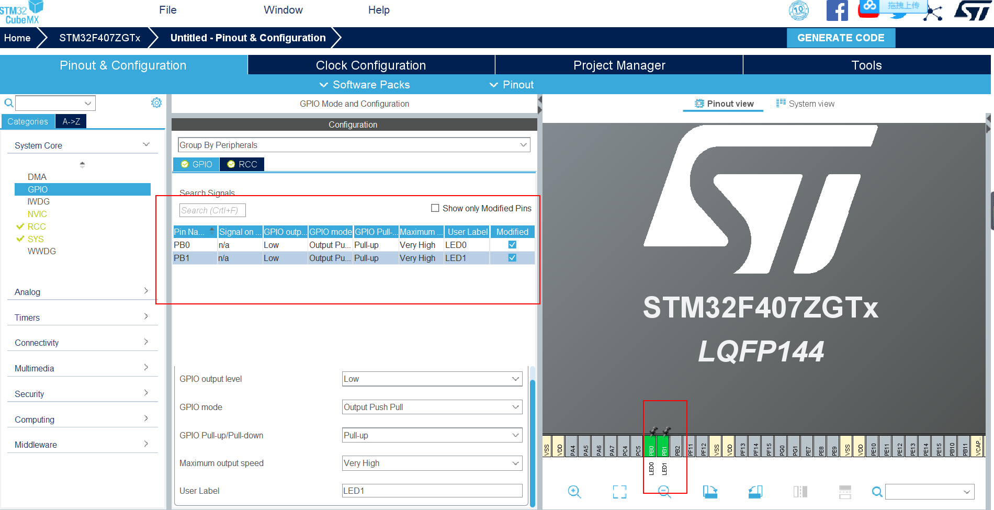Open the categories panel settings gear

point(156,103)
